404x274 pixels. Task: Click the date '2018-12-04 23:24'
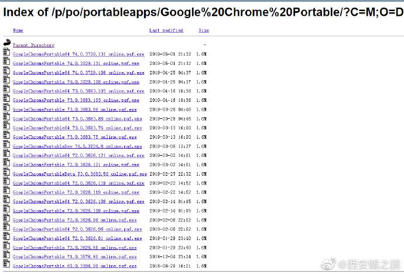click(x=170, y=256)
